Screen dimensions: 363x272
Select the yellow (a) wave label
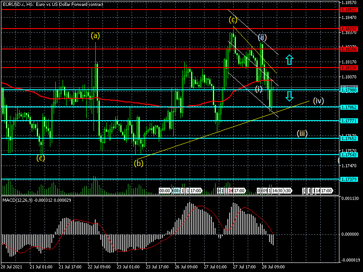tap(95, 35)
